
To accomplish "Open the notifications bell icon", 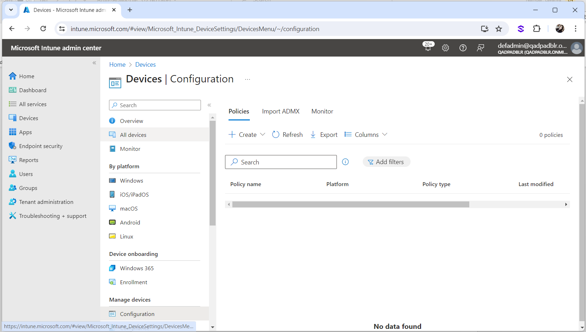I will [428, 48].
